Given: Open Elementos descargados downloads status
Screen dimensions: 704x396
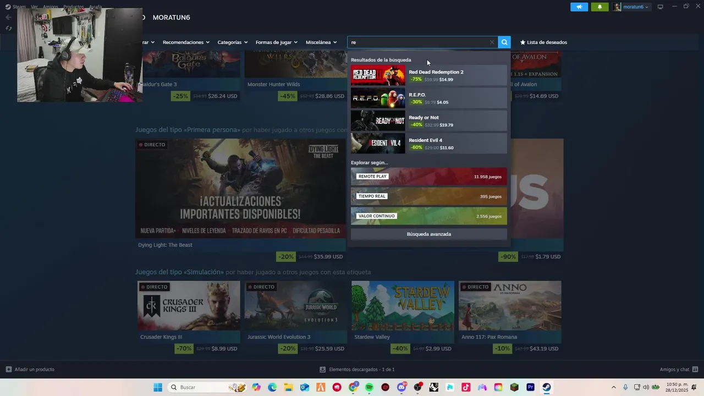Looking at the screenshot, I should [357, 370].
